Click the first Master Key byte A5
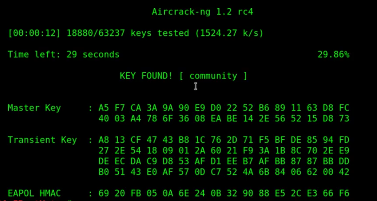Screen dimensions: 377x201 (104, 108)
